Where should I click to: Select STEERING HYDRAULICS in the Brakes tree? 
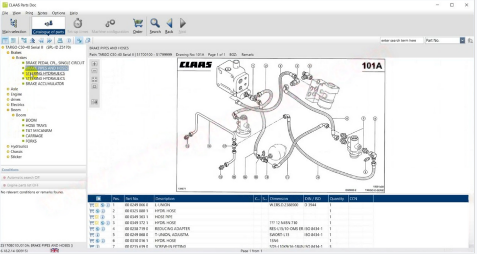coord(45,74)
